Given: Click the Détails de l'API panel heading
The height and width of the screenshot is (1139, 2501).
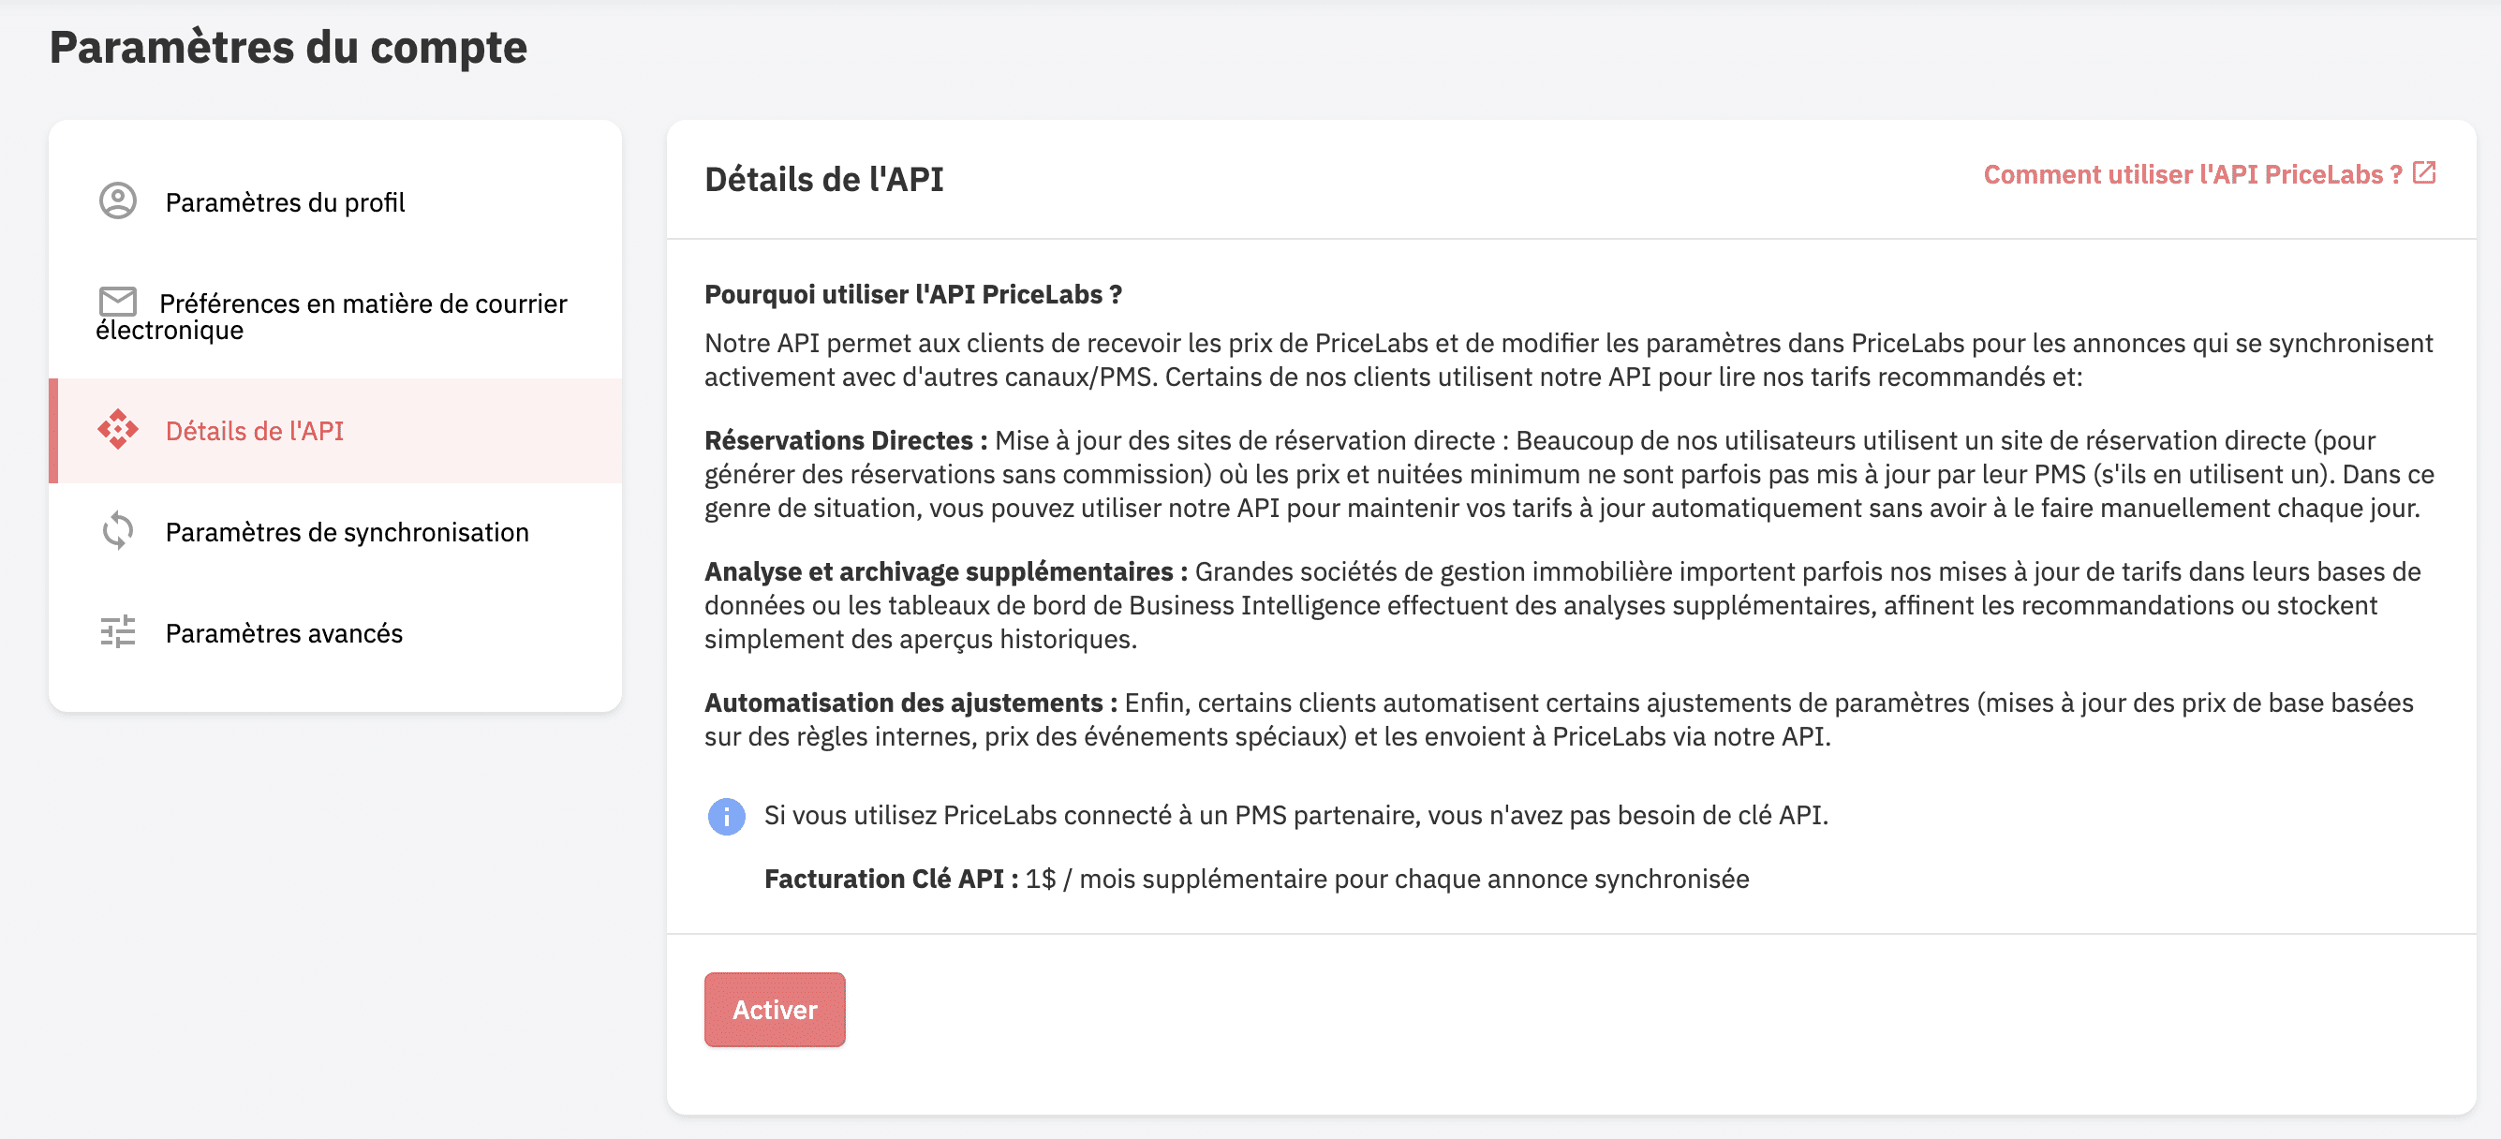Looking at the screenshot, I should (x=823, y=180).
